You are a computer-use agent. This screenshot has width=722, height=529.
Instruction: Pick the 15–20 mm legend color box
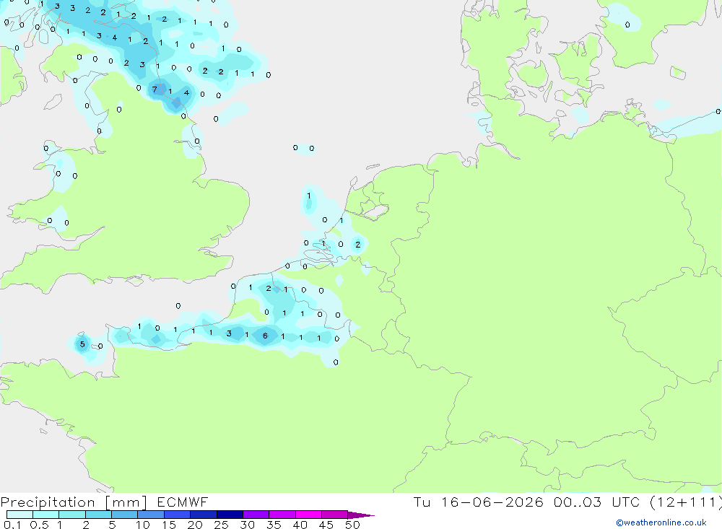click(178, 515)
